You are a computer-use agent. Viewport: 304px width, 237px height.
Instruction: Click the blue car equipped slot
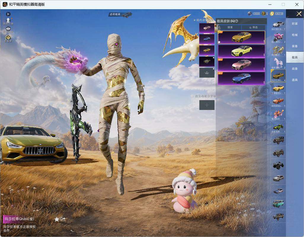coord(207,39)
